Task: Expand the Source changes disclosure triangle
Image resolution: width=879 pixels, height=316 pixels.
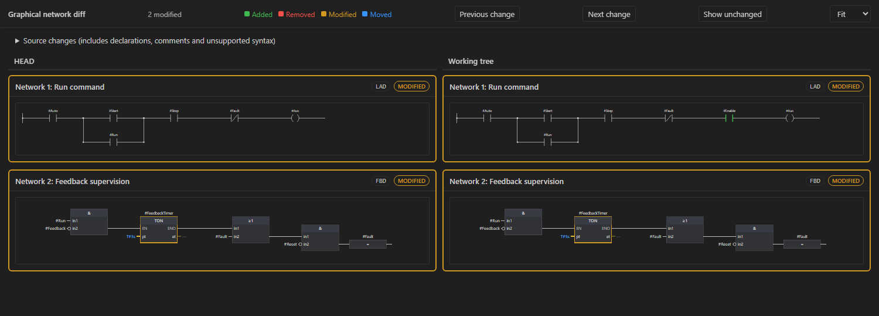Action: pyautogui.click(x=17, y=41)
